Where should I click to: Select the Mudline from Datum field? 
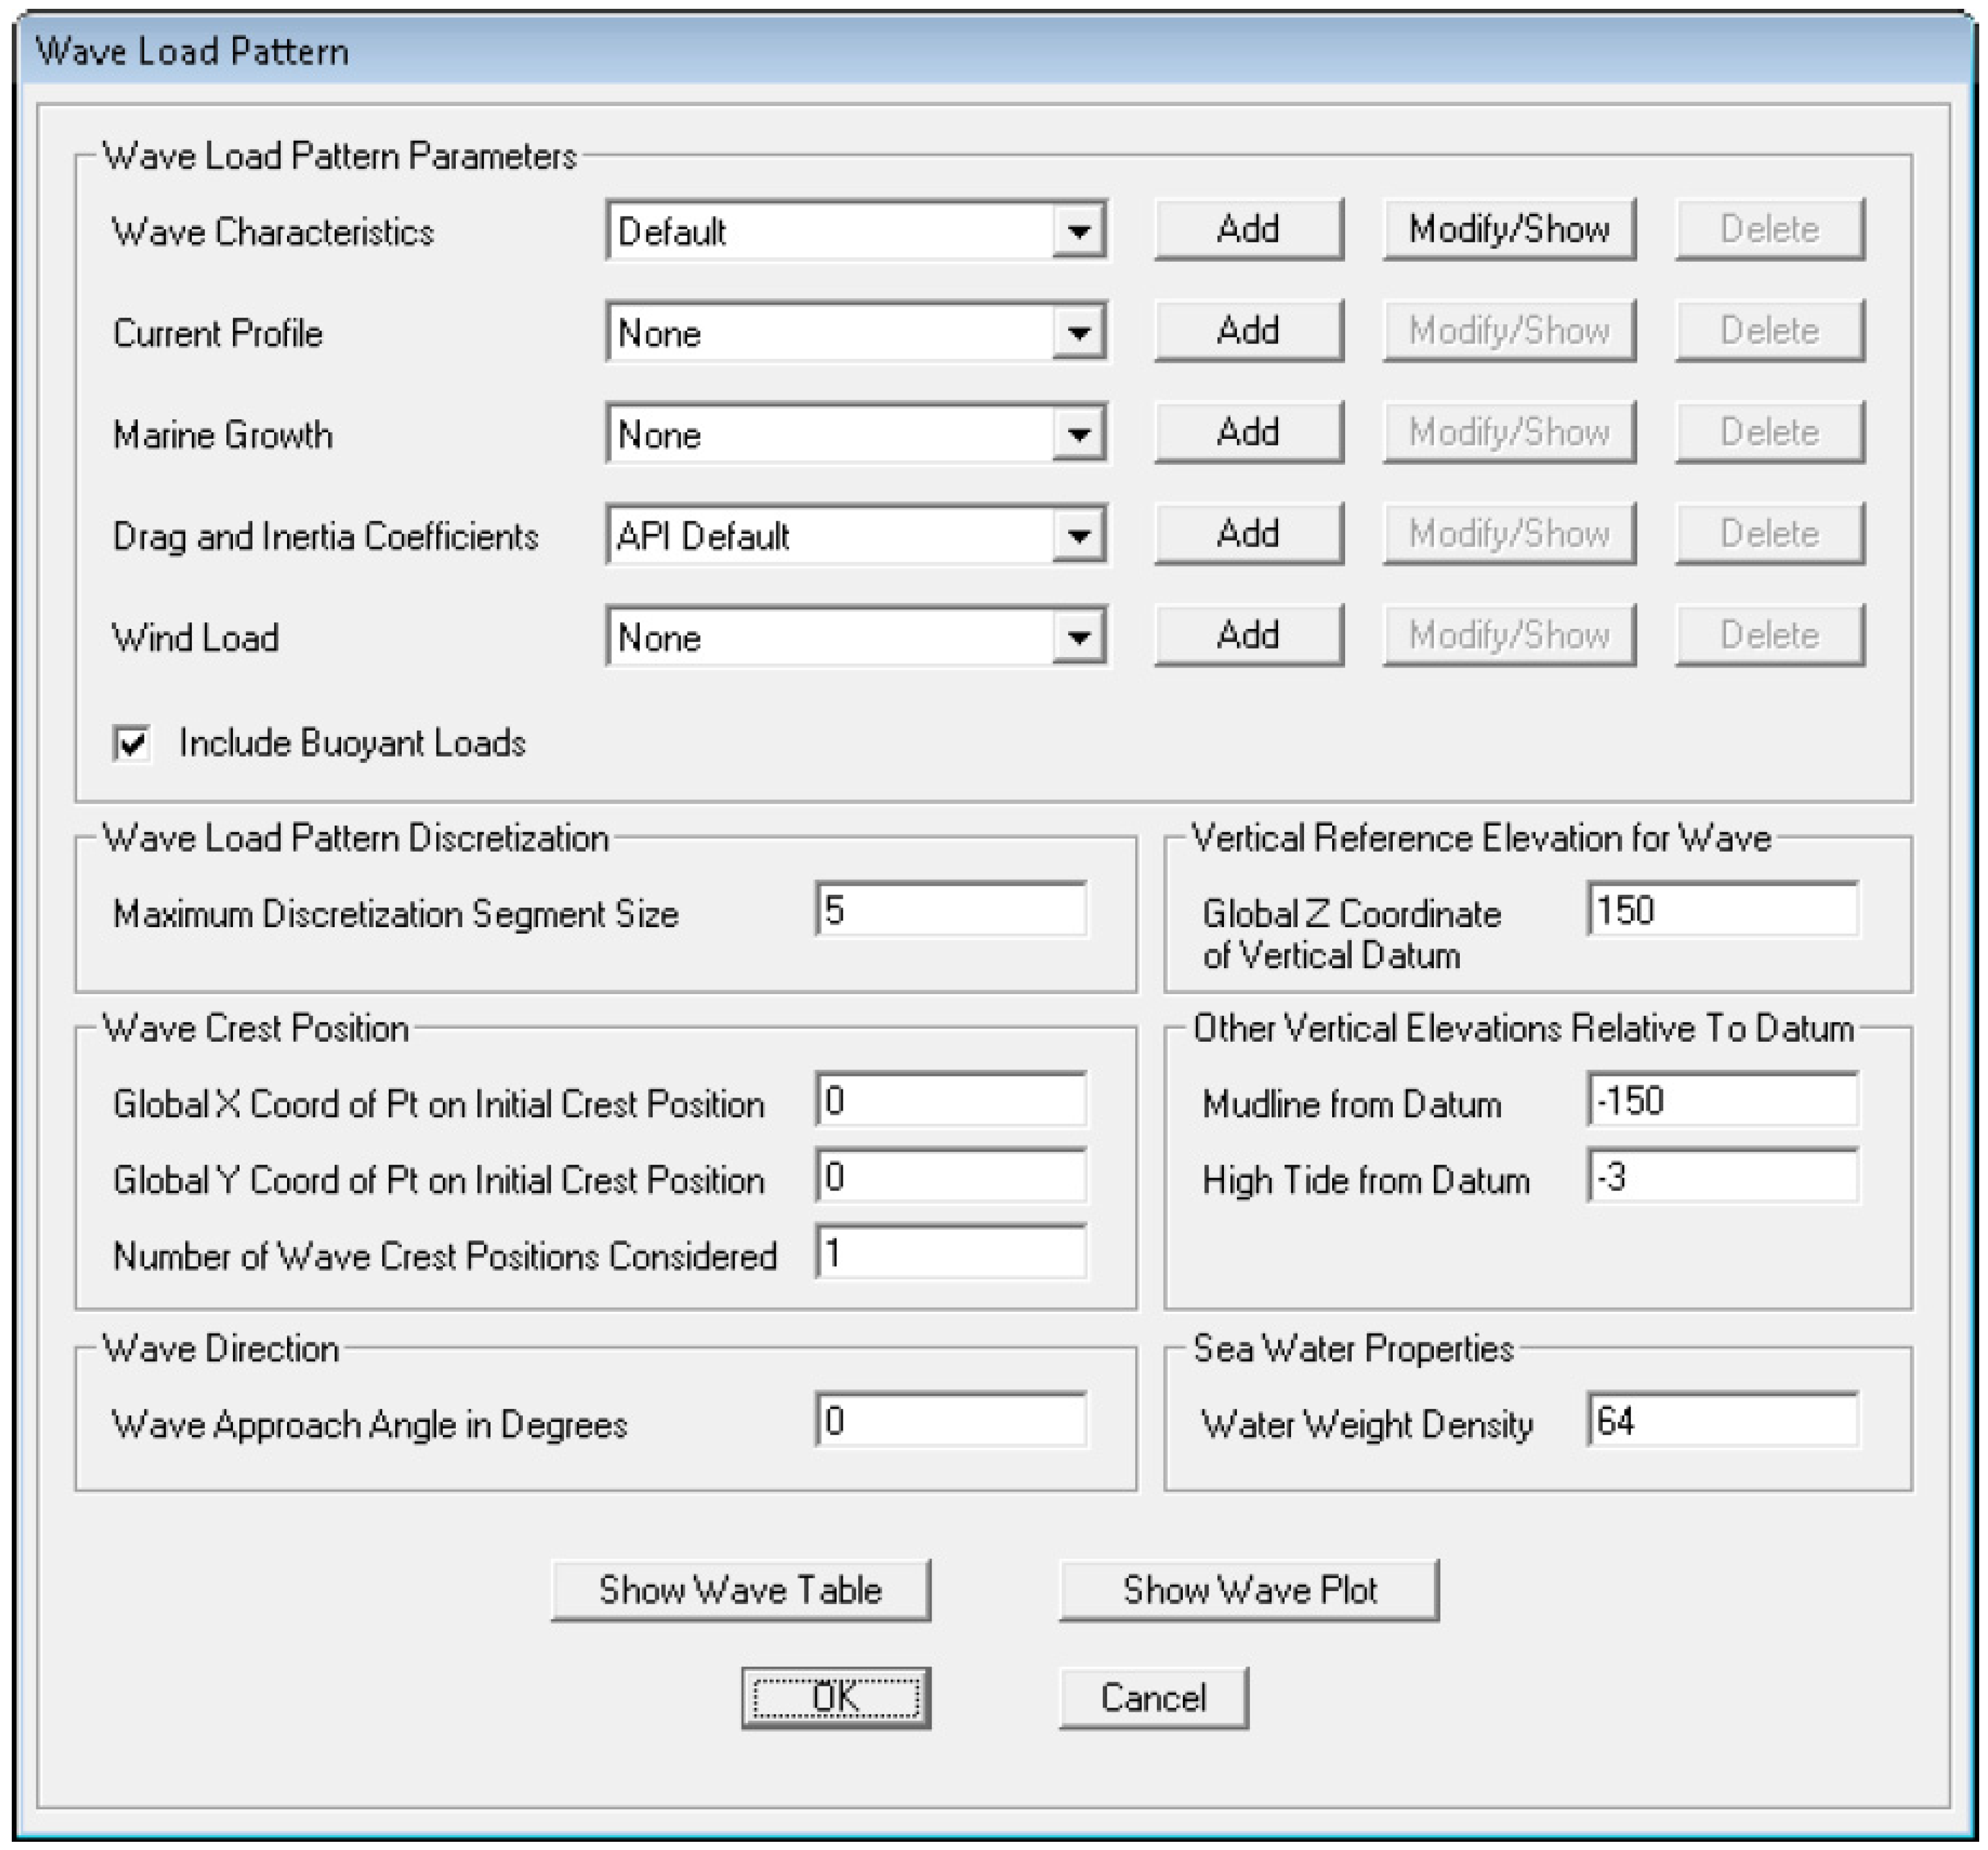click(1722, 1101)
